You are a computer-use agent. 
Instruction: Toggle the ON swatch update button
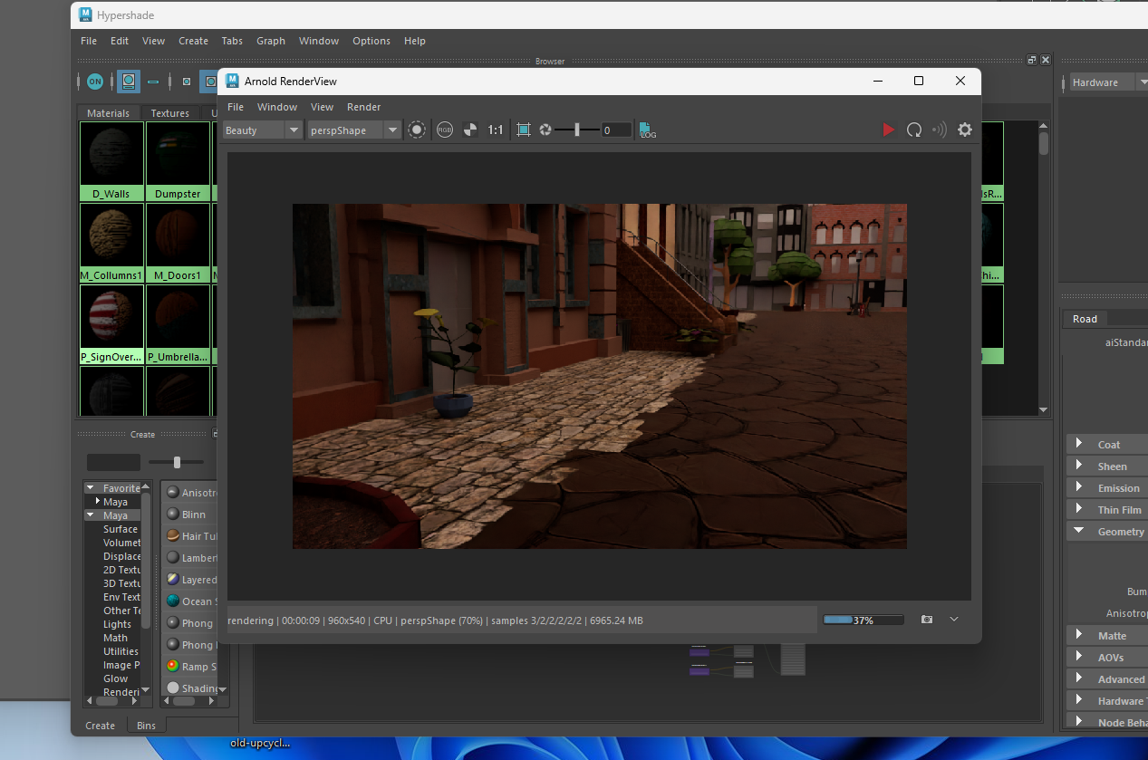[x=95, y=82]
